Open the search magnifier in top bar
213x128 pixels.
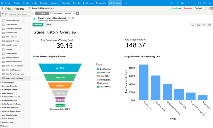click(x=177, y=3)
